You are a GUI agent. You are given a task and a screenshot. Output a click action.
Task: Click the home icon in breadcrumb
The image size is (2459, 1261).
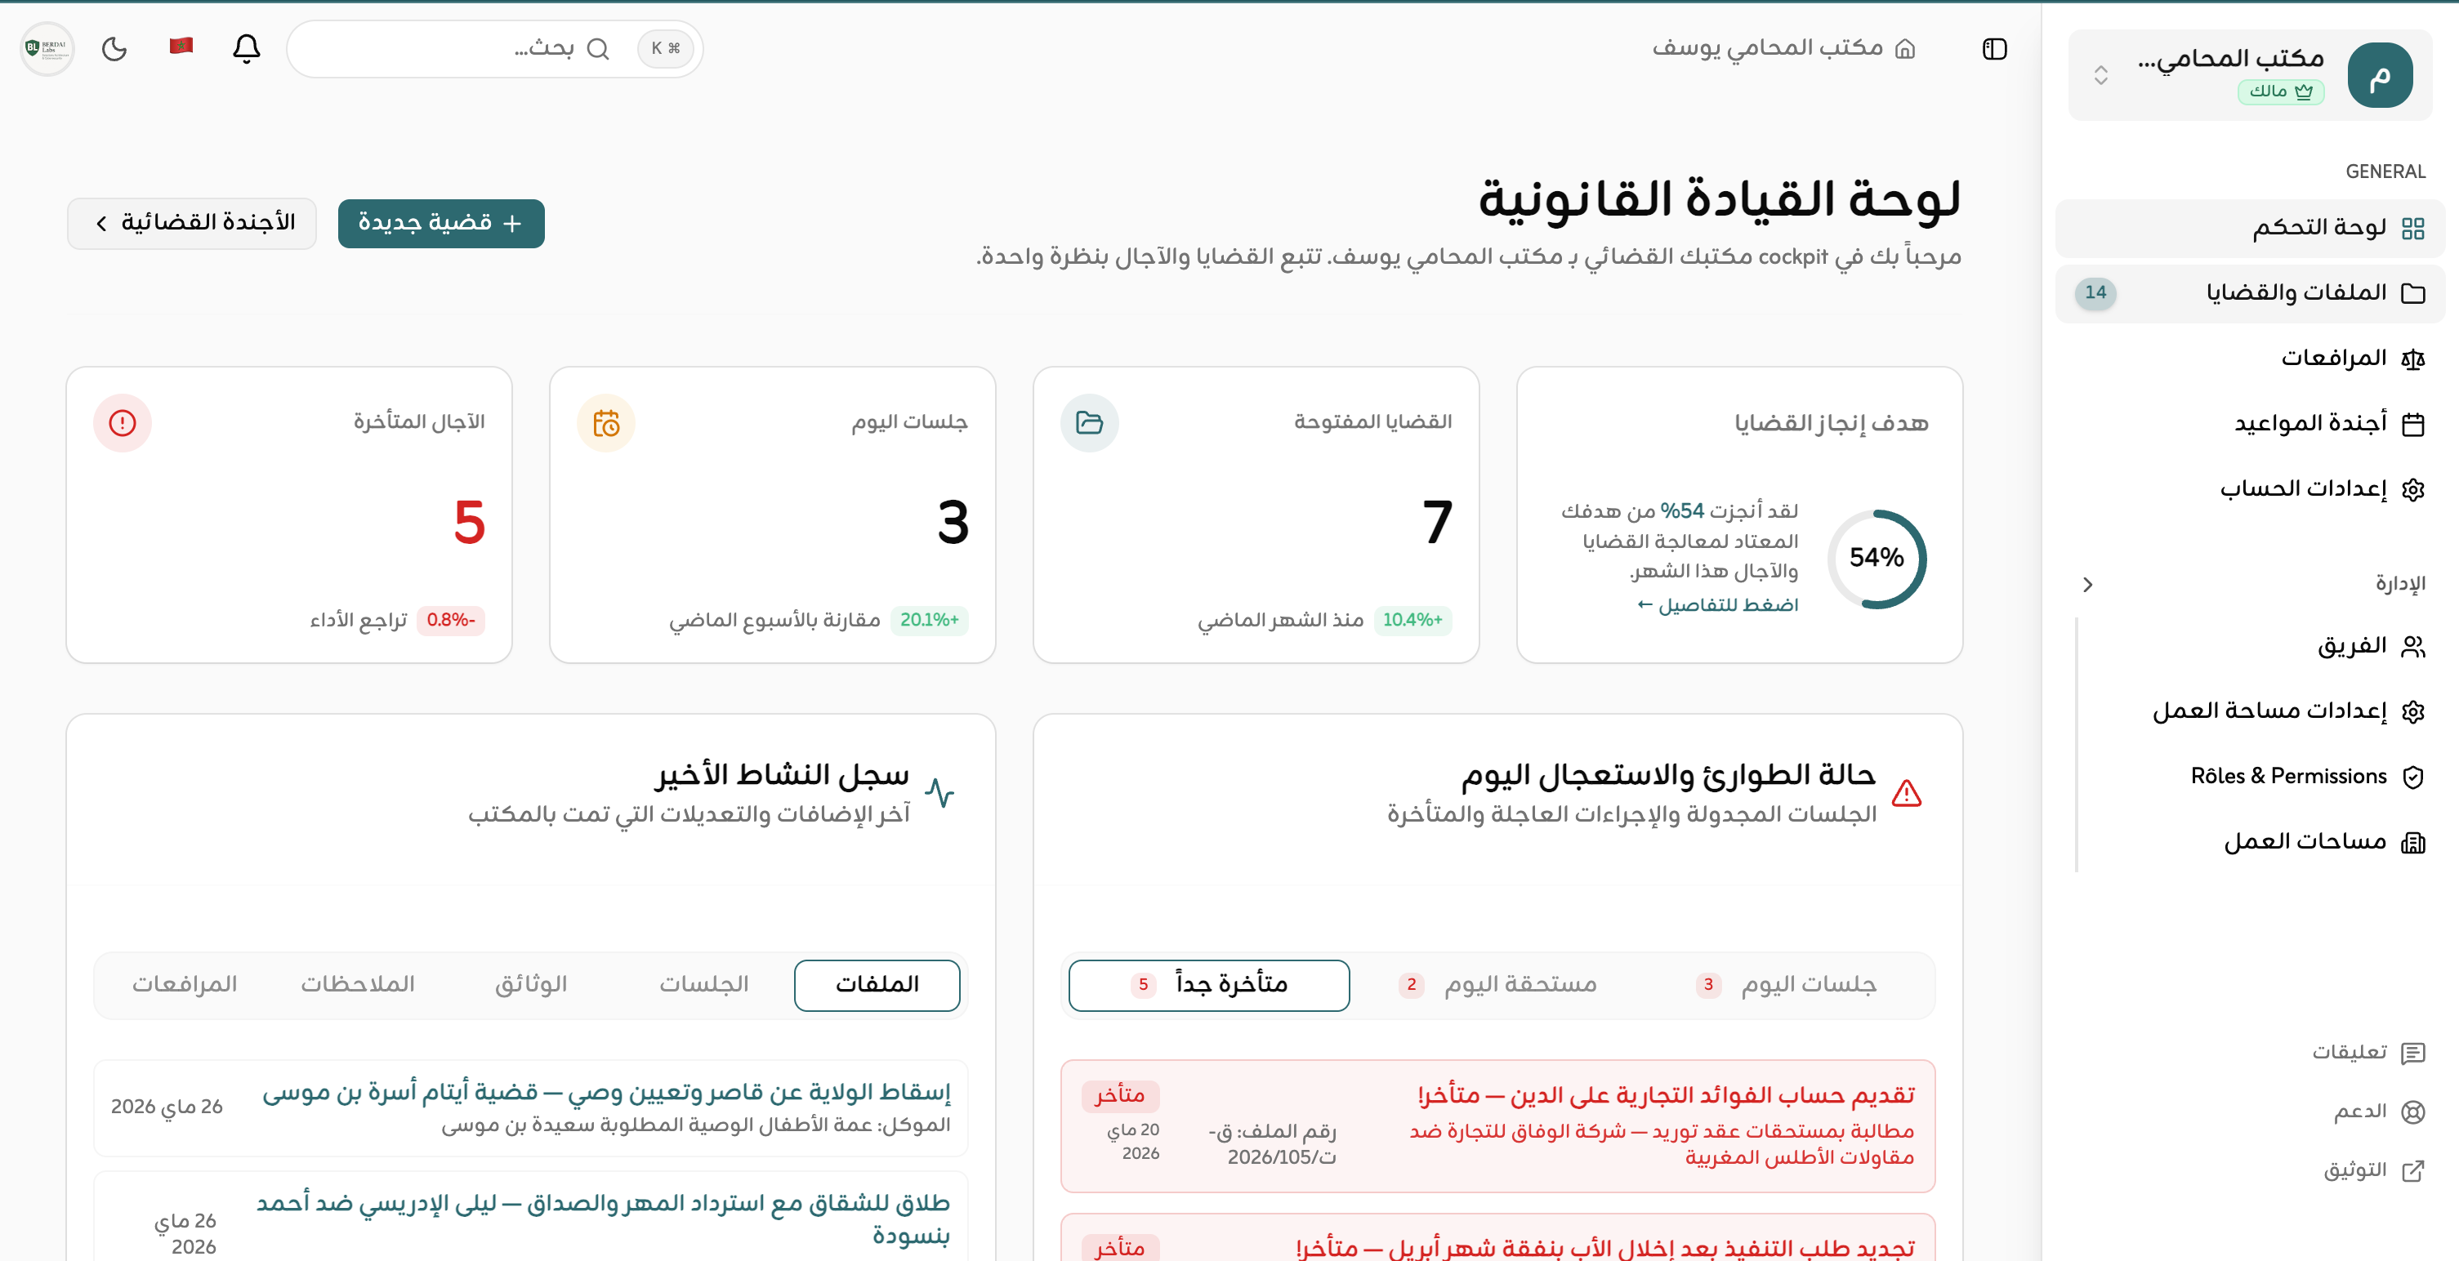click(1904, 49)
